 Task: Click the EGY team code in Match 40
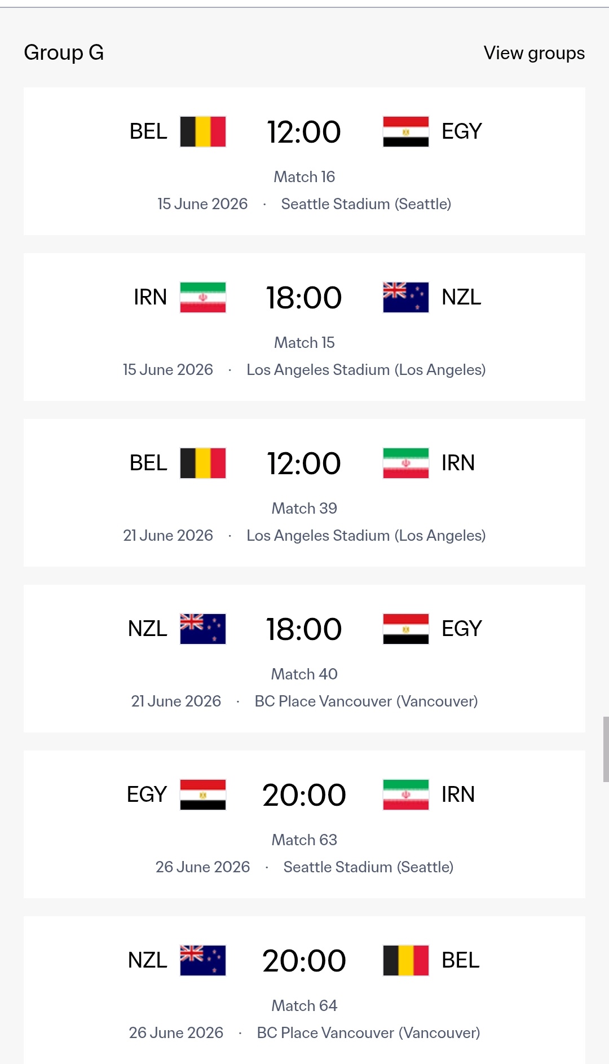[461, 629]
